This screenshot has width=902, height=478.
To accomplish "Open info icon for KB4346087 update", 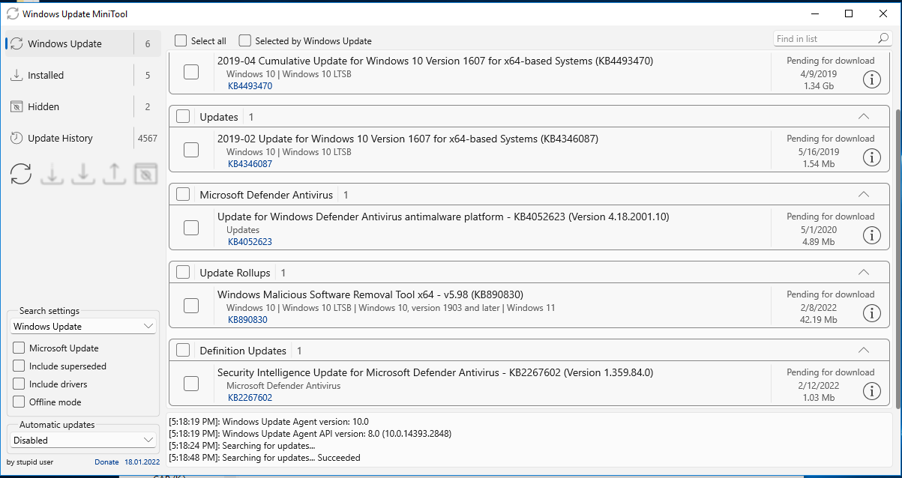I will pyautogui.click(x=871, y=157).
